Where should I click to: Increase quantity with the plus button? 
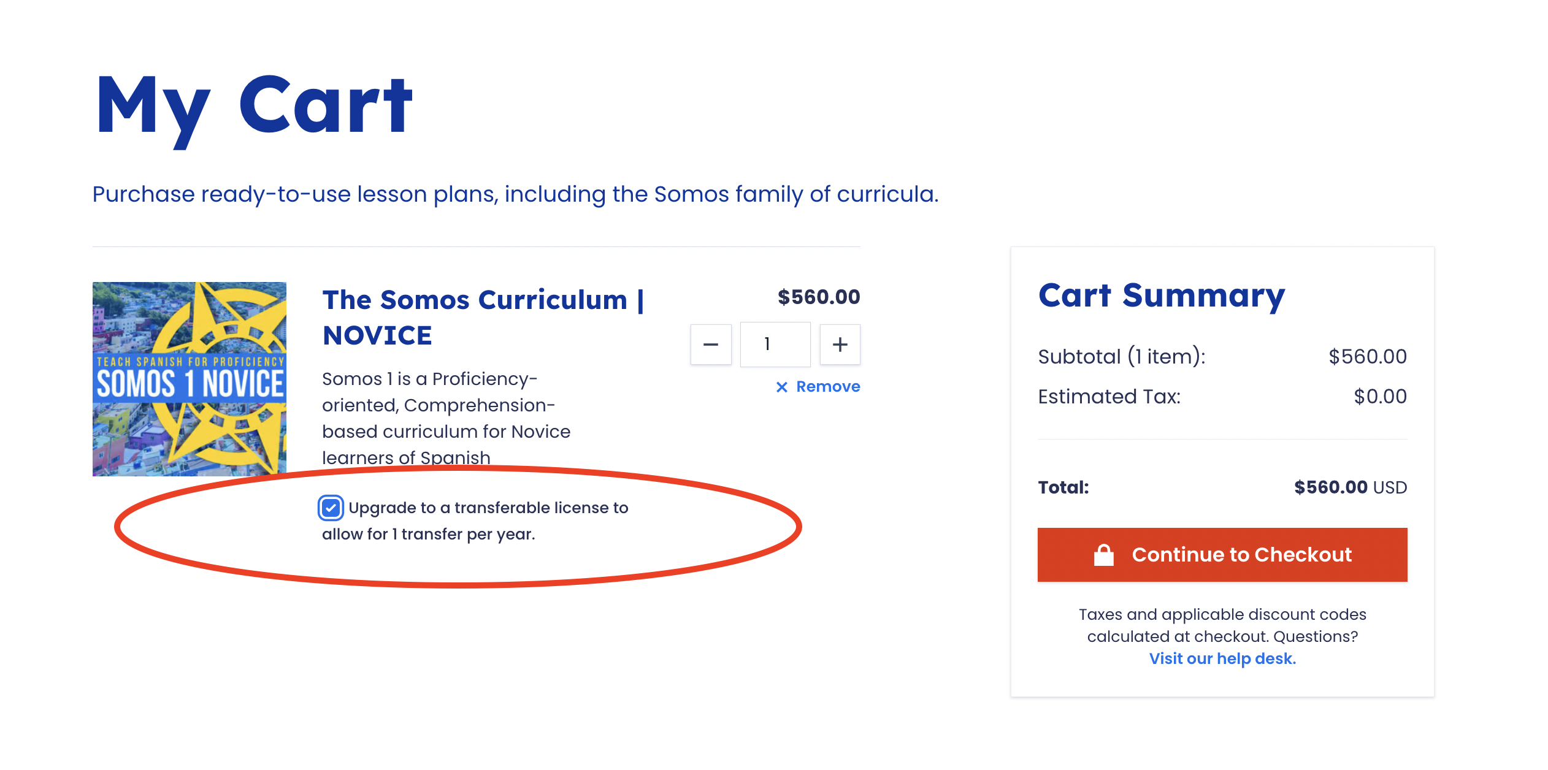[840, 345]
